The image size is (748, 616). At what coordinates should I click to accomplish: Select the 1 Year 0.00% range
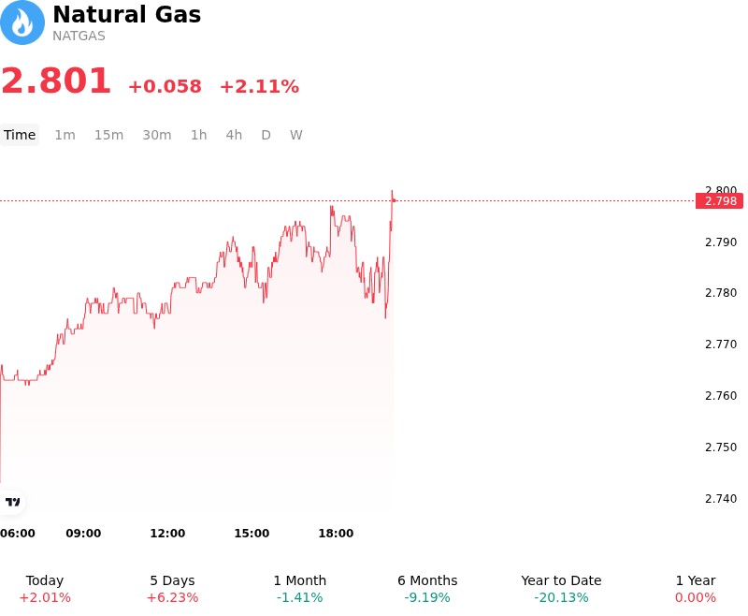tap(696, 589)
